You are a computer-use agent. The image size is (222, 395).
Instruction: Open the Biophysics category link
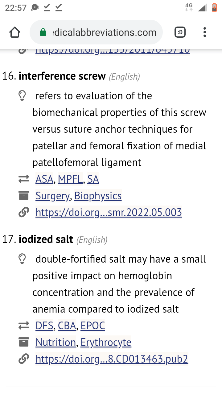[98, 196]
